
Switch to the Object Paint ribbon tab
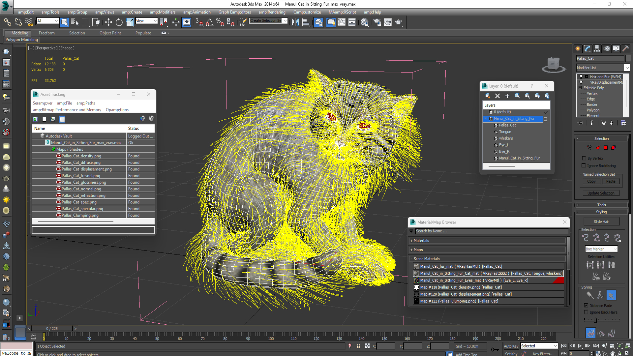click(110, 33)
